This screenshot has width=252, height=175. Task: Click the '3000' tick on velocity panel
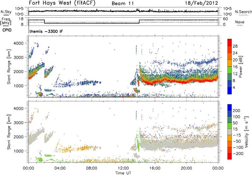(x=18, y=123)
